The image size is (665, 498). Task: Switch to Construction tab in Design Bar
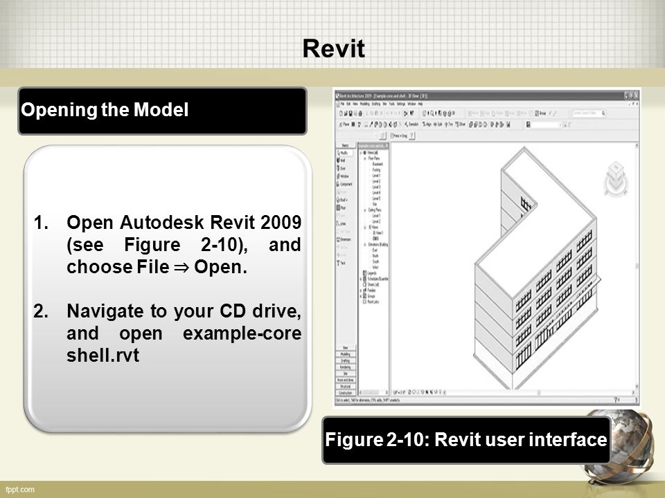tap(345, 393)
